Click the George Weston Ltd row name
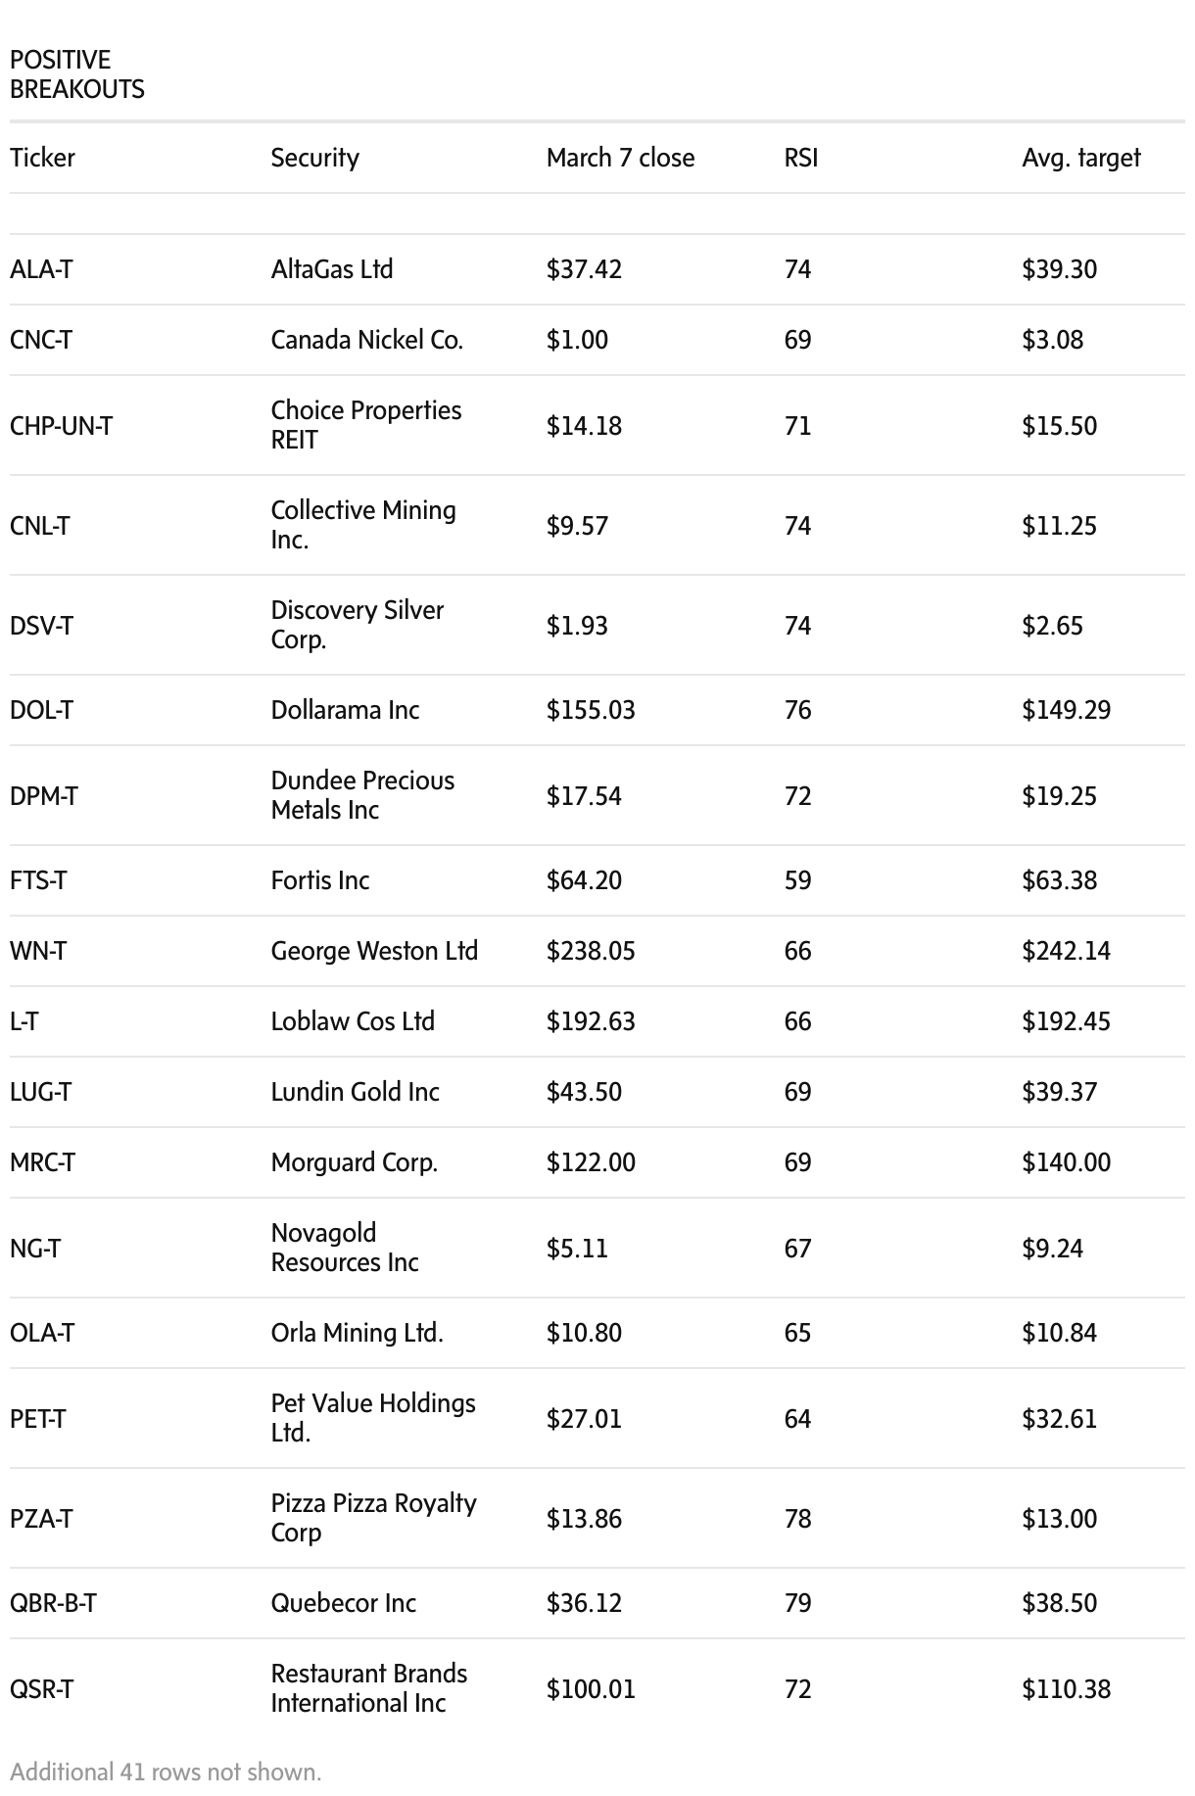The height and width of the screenshot is (1796, 1195). (374, 951)
